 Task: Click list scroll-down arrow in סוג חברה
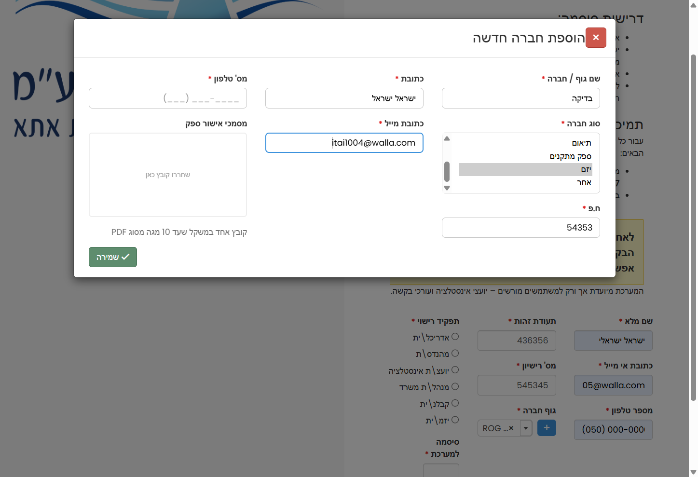(x=447, y=188)
